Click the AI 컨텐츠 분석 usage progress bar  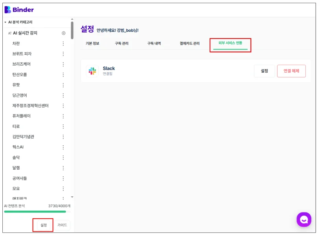click(x=37, y=212)
